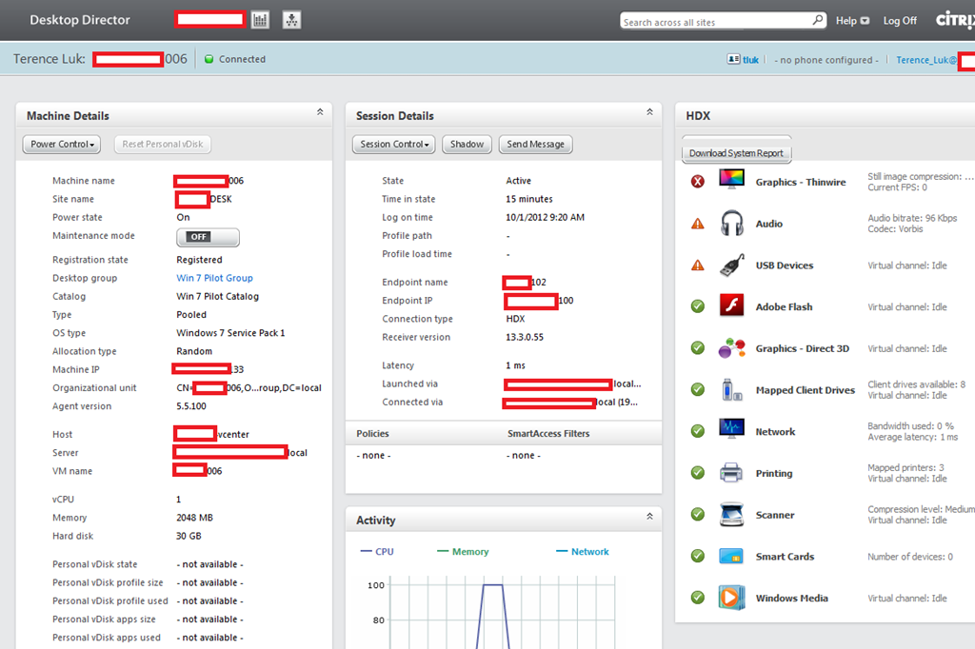Screen dimensions: 975x649
Task: Open the Help menu
Action: (851, 21)
